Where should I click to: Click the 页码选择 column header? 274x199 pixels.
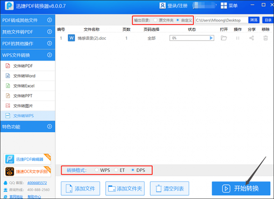click(x=151, y=29)
